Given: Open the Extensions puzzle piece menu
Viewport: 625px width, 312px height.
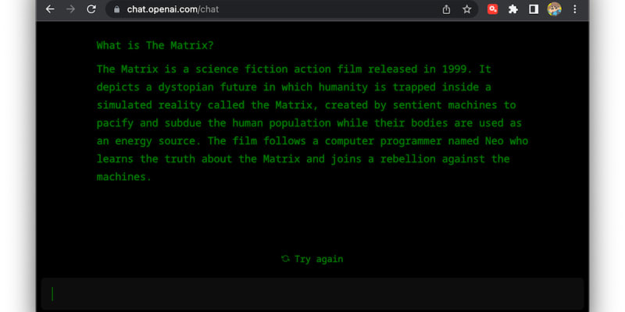Looking at the screenshot, I should (513, 9).
